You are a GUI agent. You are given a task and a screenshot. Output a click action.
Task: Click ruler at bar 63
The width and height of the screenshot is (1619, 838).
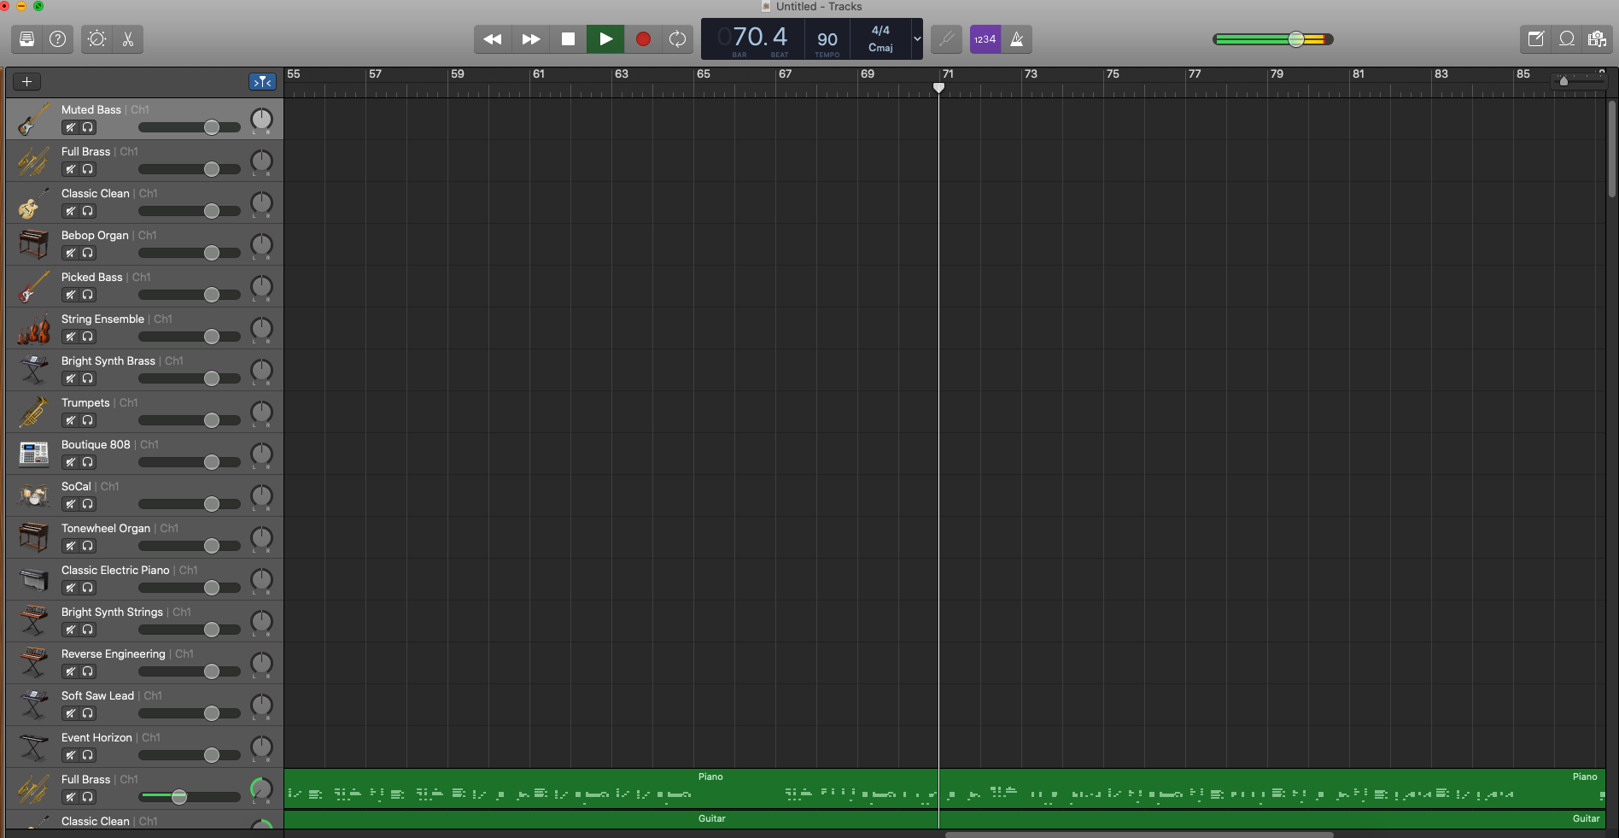(x=621, y=74)
